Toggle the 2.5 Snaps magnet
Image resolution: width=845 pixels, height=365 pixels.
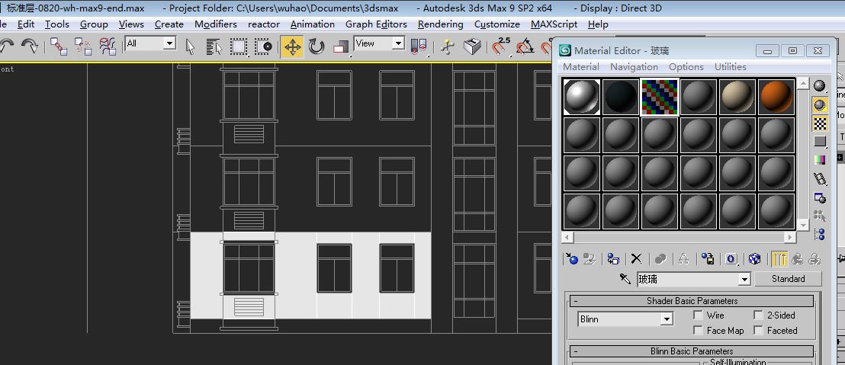500,46
